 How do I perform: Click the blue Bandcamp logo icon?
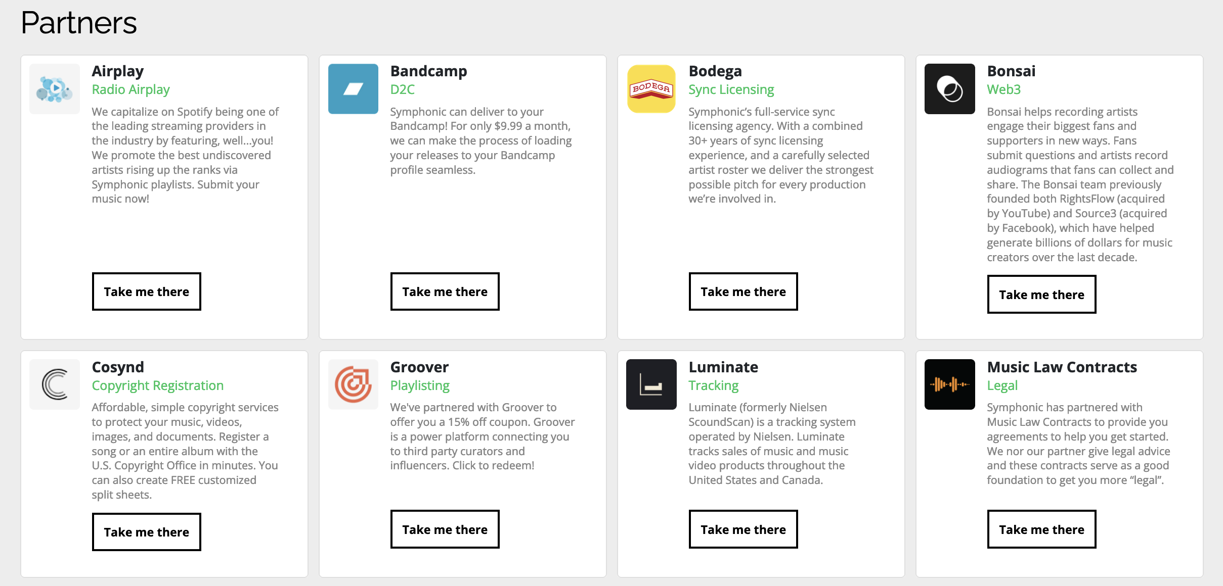coord(353,89)
